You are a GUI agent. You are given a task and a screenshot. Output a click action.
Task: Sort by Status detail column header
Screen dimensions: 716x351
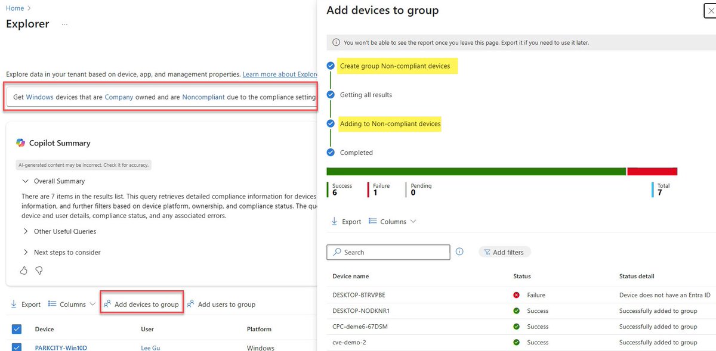[637, 277]
